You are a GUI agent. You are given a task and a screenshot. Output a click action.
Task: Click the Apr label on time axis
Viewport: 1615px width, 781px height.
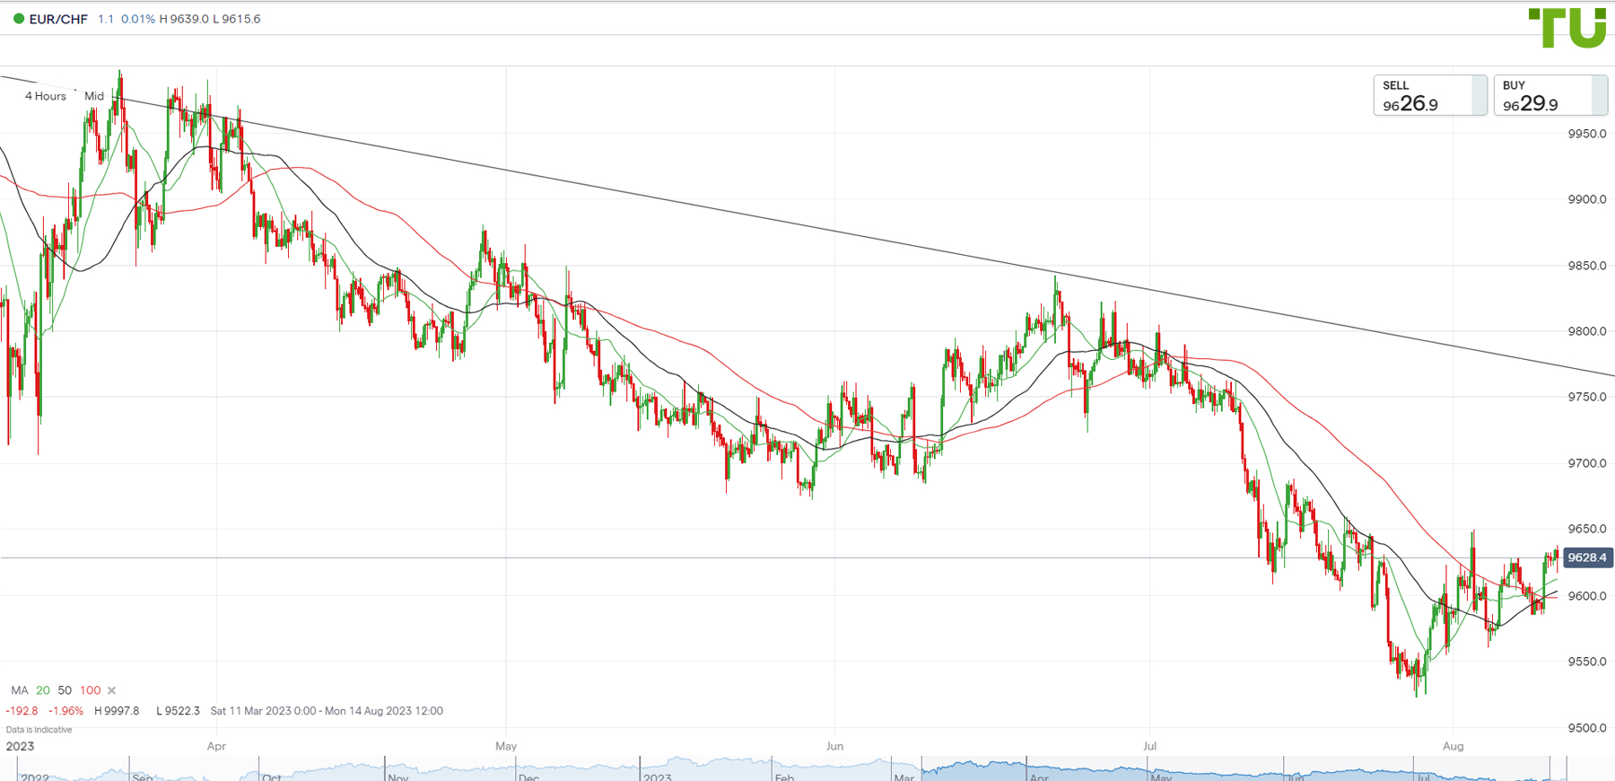click(216, 746)
